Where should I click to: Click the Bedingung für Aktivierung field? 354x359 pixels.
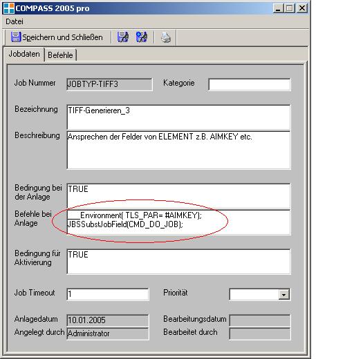coord(178,262)
